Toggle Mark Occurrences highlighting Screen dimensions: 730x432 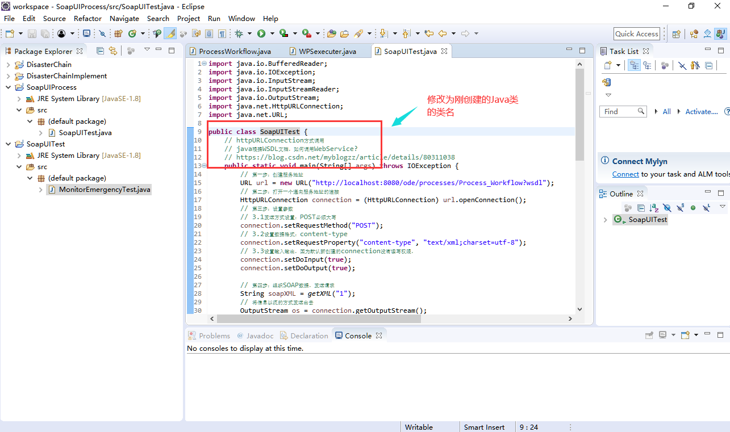[170, 33]
